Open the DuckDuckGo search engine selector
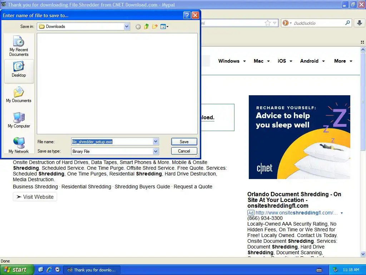The width and height of the screenshot is (366, 275). (x=287, y=23)
